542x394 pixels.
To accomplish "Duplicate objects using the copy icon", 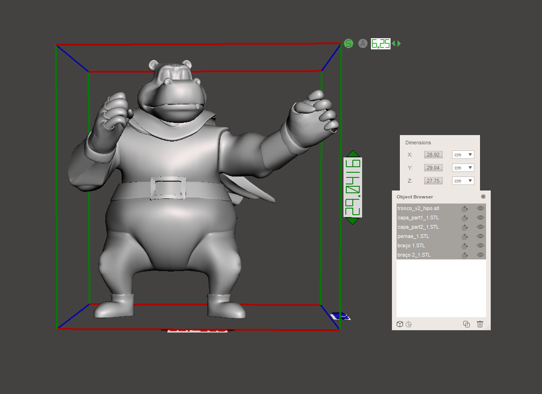I will click(x=467, y=324).
